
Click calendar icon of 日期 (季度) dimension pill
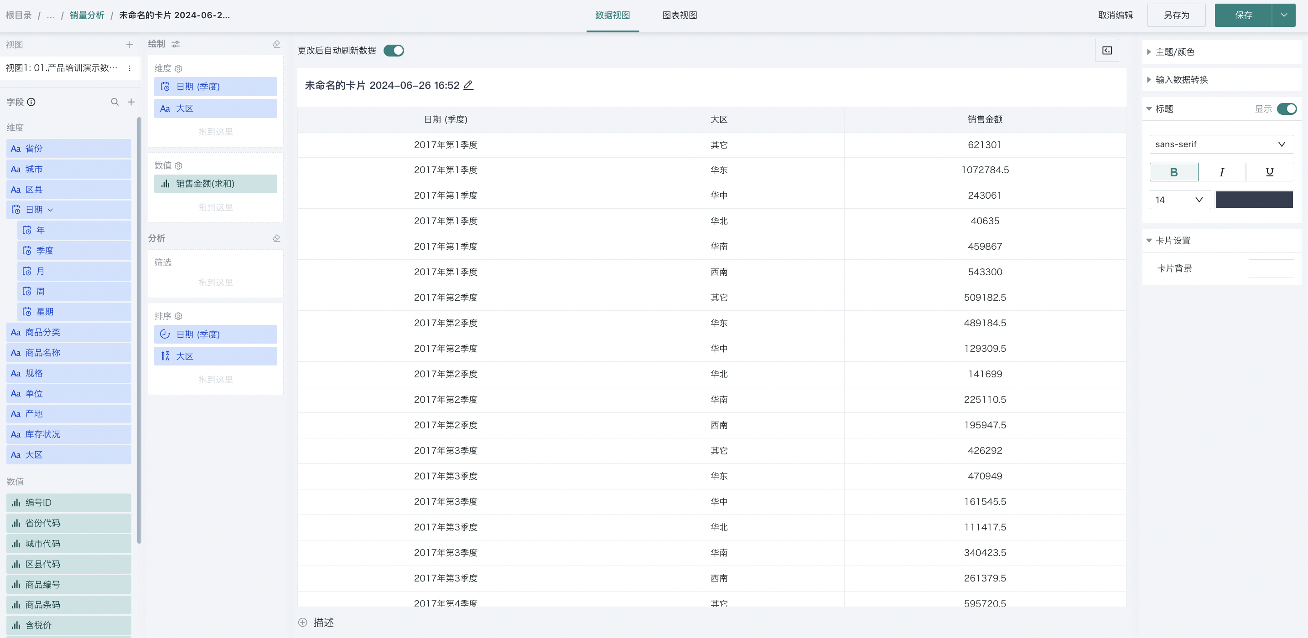(165, 87)
